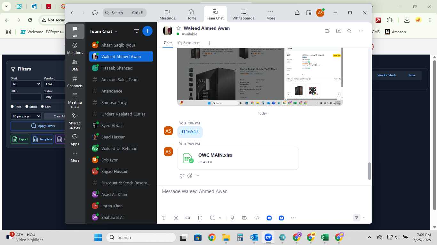Open Haseeb Shahzad chat
The height and width of the screenshot is (245, 437).
pyautogui.click(x=121, y=68)
